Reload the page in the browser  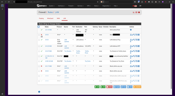pyautogui.click(x=9, y=2)
